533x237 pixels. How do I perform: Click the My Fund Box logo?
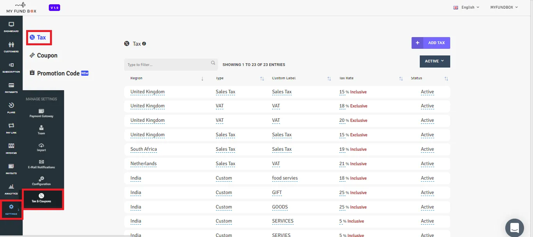21,7
